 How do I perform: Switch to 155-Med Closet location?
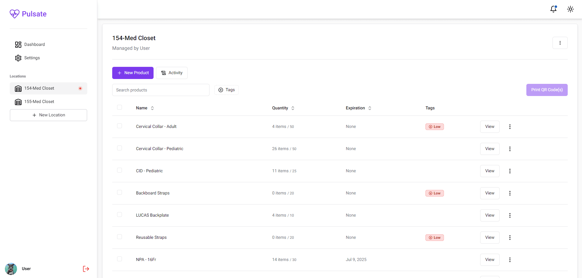pyautogui.click(x=39, y=102)
